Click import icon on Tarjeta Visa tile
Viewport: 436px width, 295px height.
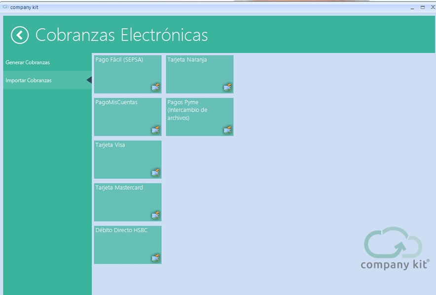click(x=155, y=173)
